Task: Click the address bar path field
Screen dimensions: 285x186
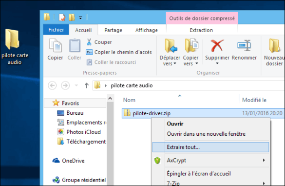Action: tap(189, 85)
